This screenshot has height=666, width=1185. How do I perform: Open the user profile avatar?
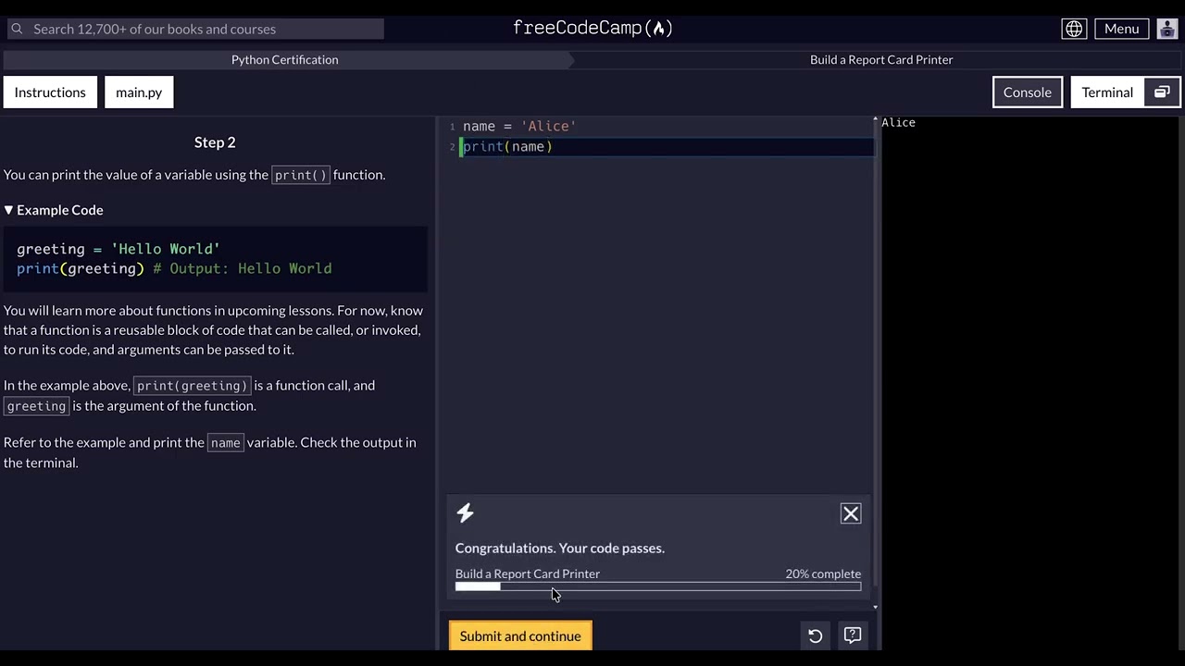[1166, 29]
